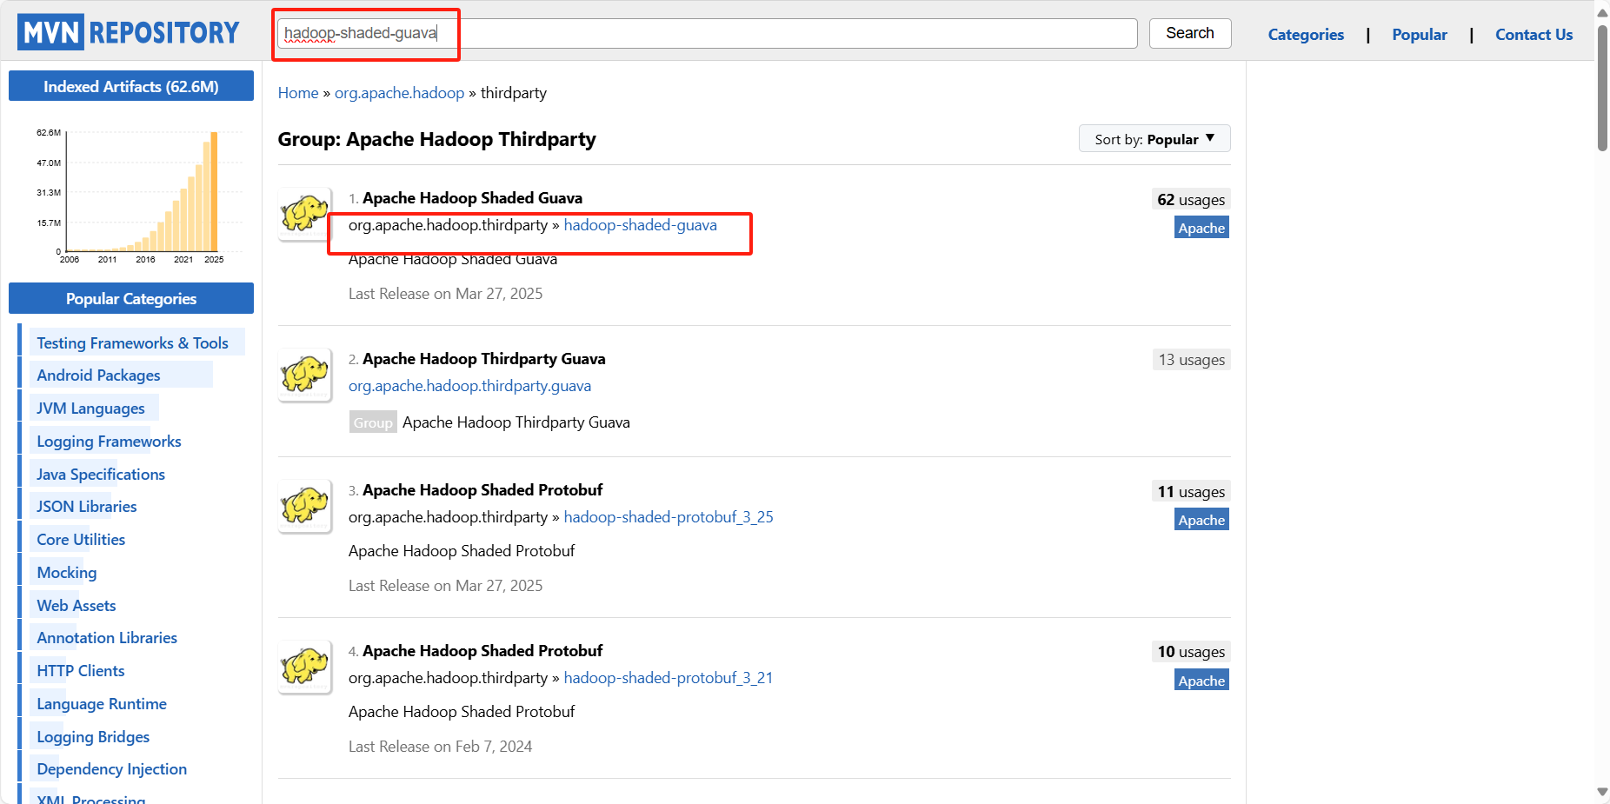The image size is (1610, 804).
Task: Open the hadoop-shaded-guava artifact link
Action: (x=641, y=225)
